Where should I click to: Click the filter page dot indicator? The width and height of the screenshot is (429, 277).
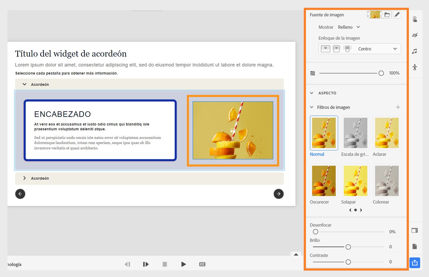pos(356,210)
